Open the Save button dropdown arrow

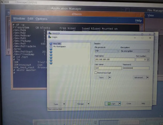coord(110,78)
